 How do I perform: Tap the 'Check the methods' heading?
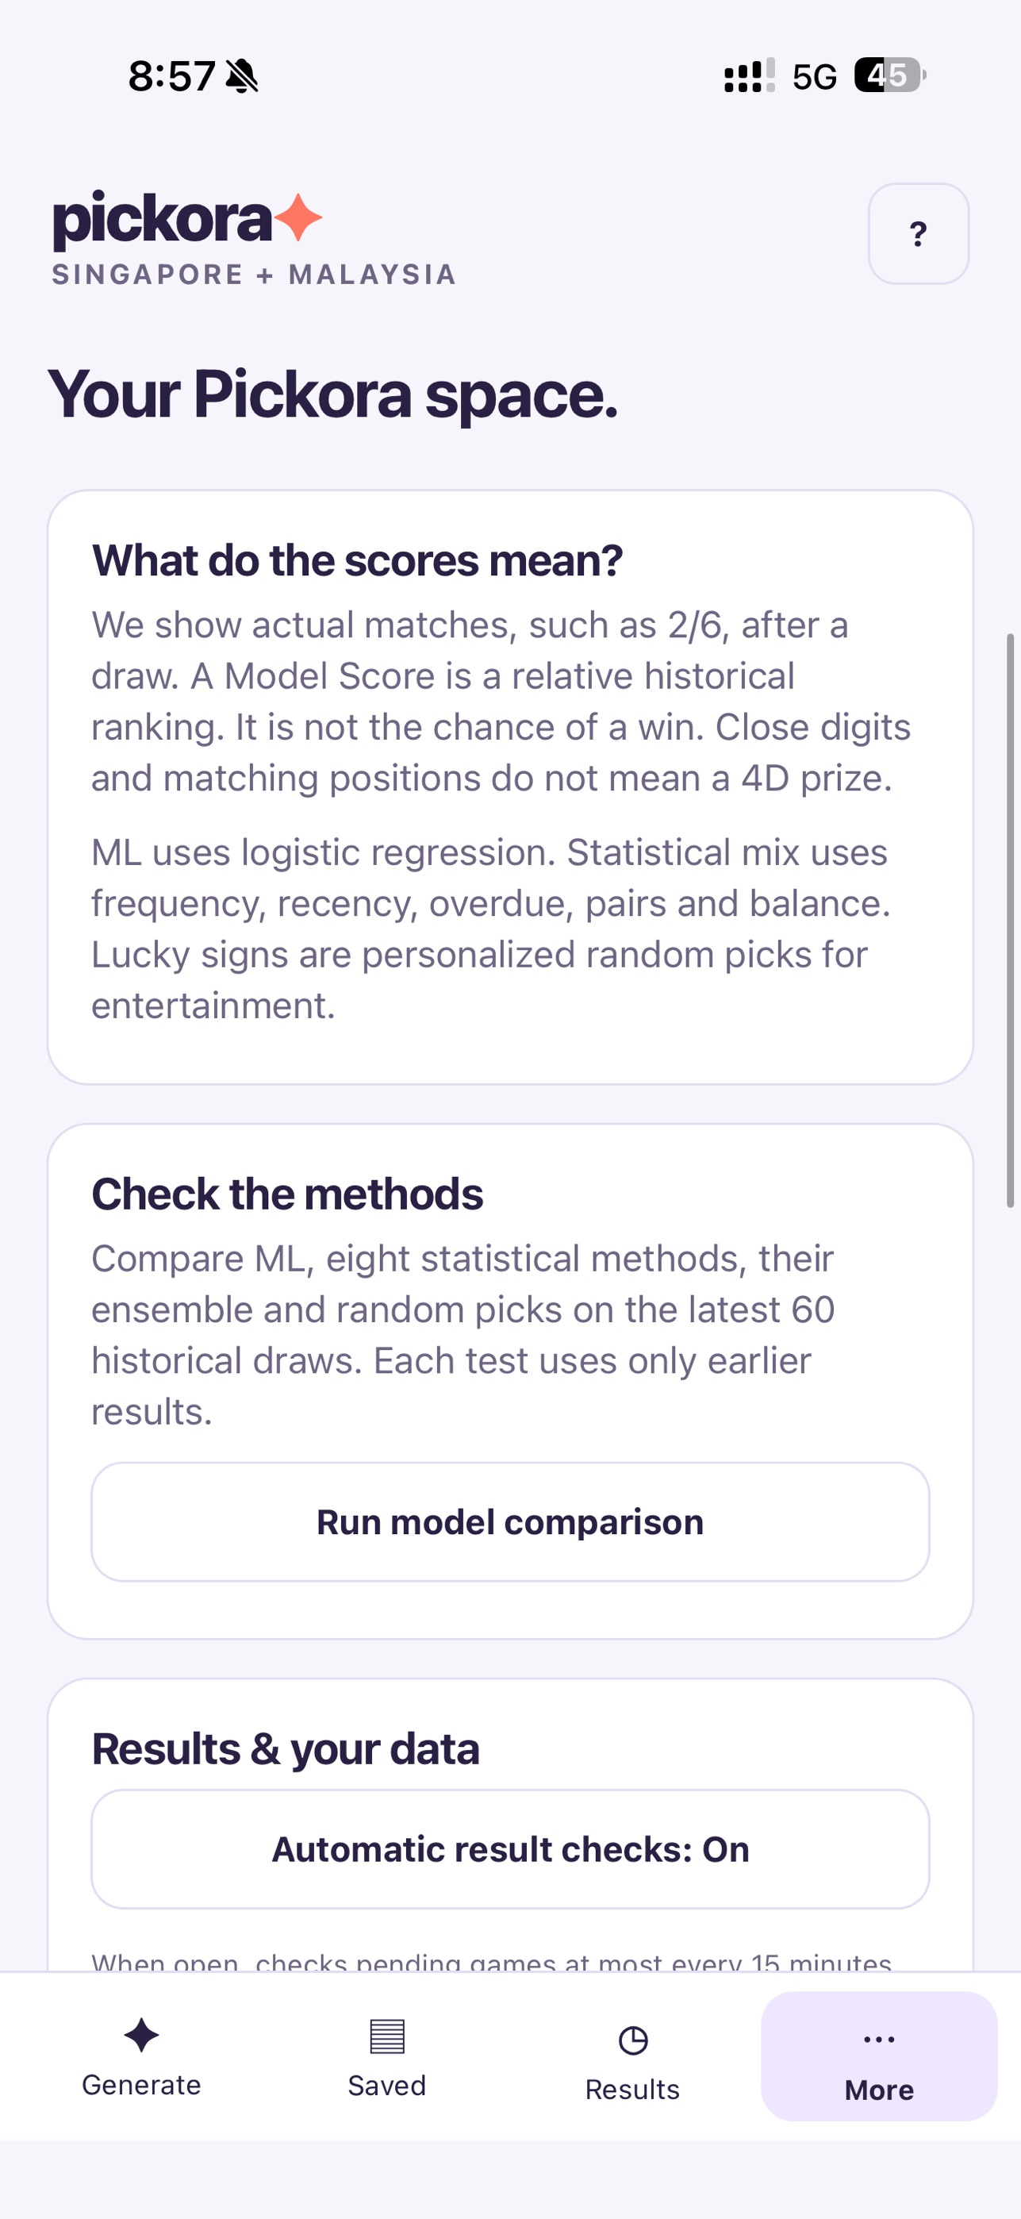tap(287, 1194)
